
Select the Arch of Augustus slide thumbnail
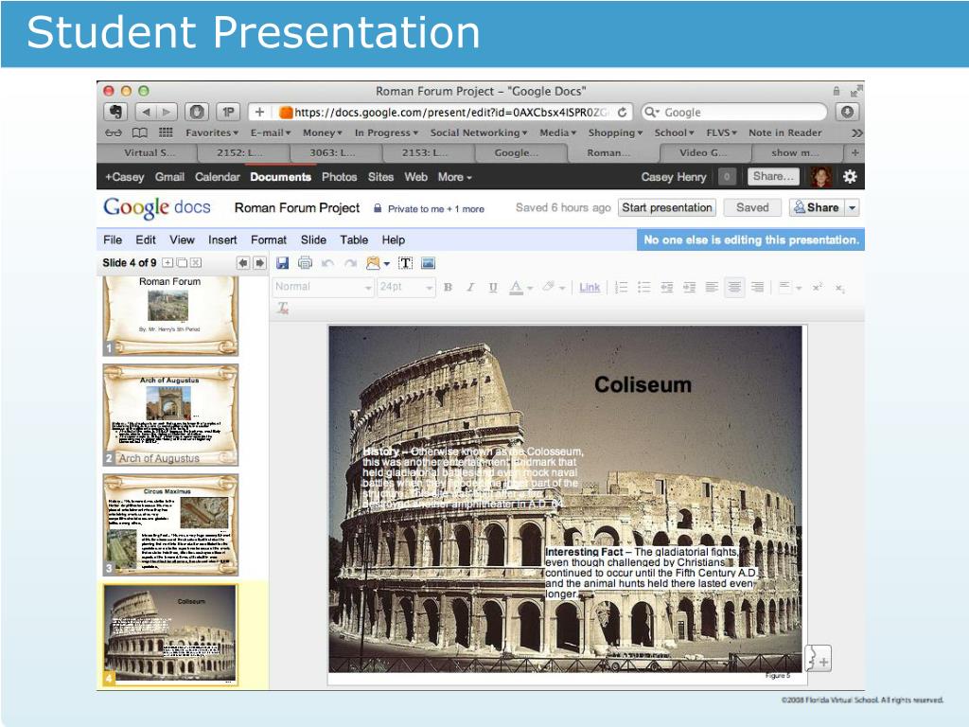point(170,415)
